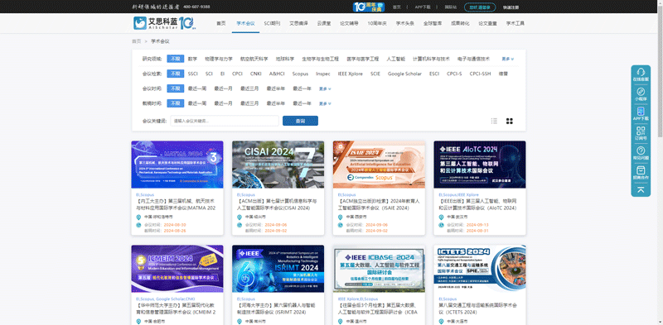Screen dimensions: 663x325
Task: Click 首页 breadcrumb link
Action: 136,41
